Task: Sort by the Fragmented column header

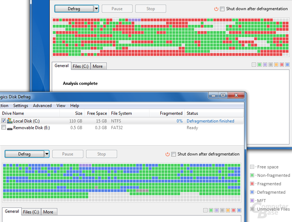Action: click(x=167, y=113)
